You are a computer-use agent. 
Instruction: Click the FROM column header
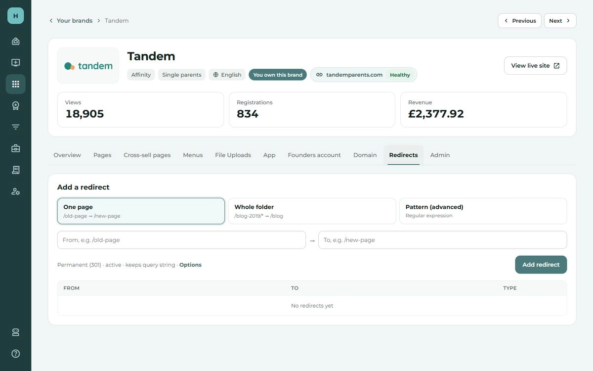72,288
